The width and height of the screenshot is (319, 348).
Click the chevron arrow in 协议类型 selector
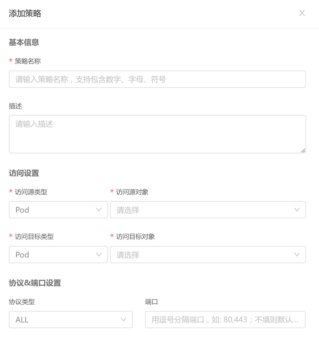(124, 320)
